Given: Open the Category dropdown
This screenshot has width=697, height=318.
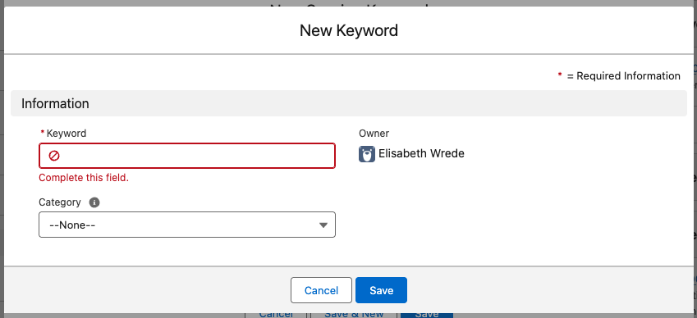Looking at the screenshot, I should (186, 225).
